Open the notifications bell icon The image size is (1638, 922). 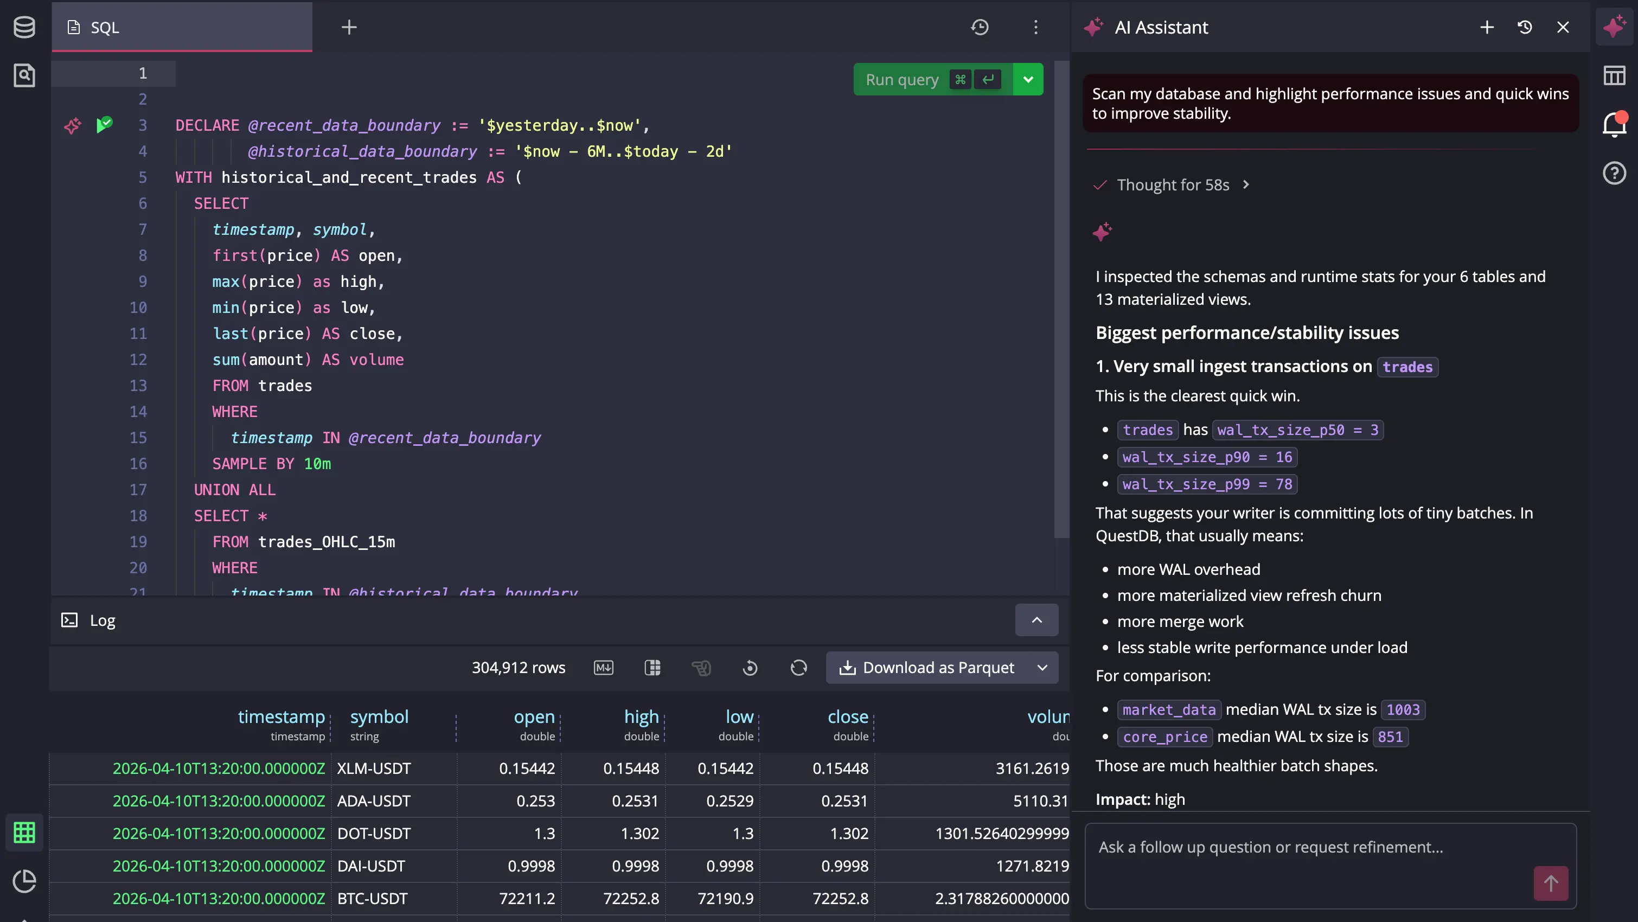[1614, 124]
